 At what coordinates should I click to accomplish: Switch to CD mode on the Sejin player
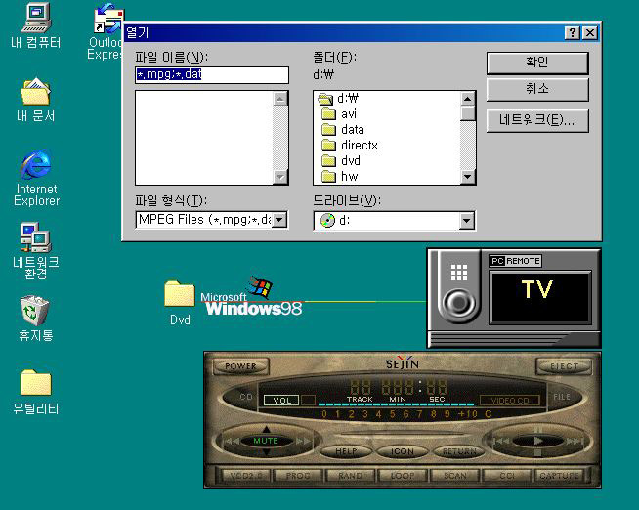(246, 397)
